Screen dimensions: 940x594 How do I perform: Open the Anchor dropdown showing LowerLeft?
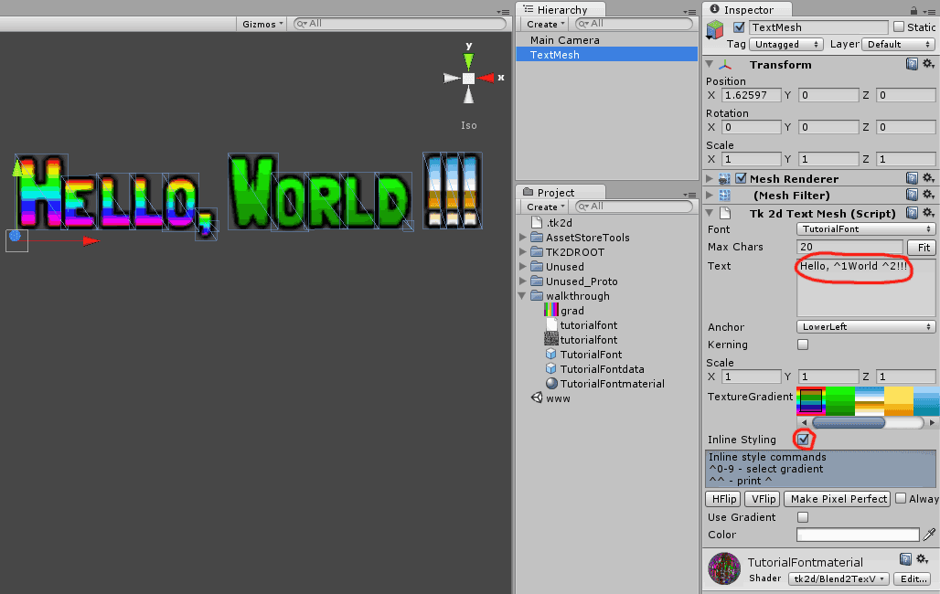(866, 326)
